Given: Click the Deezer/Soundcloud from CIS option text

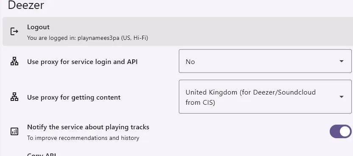Looking at the screenshot, I should tap(250, 97).
